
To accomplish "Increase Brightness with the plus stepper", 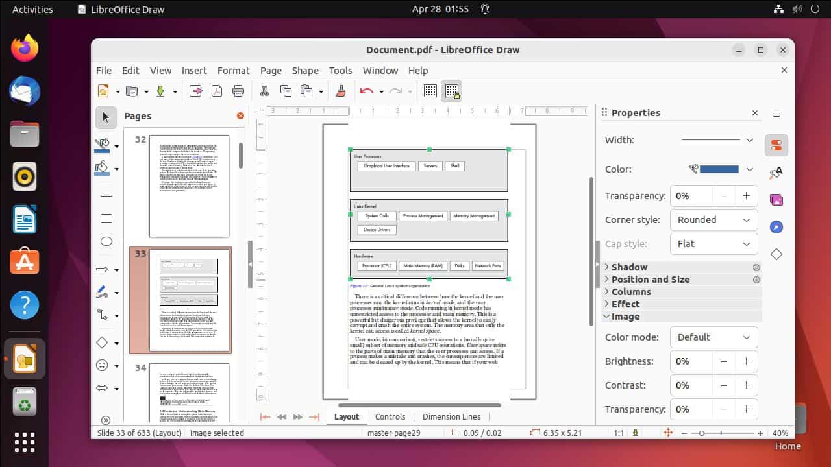I will pyautogui.click(x=746, y=361).
